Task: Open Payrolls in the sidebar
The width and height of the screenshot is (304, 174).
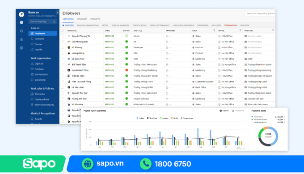Action: 37,50
